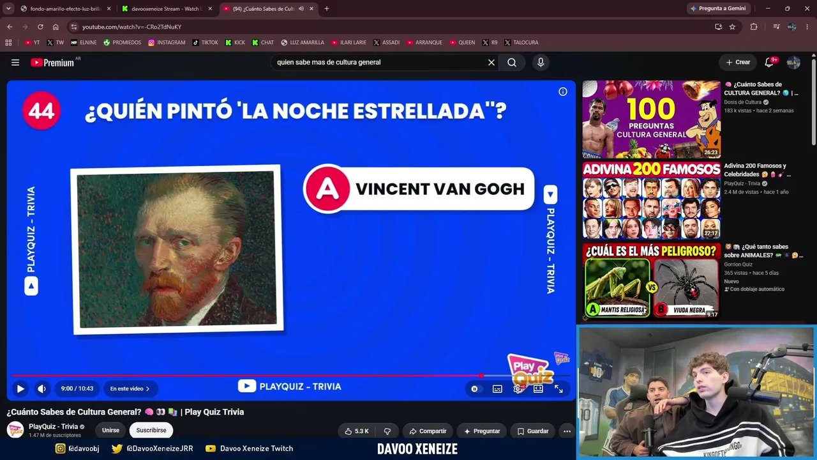The width and height of the screenshot is (817, 460).
Task: Like the video (5.3 K)
Action: 356,431
